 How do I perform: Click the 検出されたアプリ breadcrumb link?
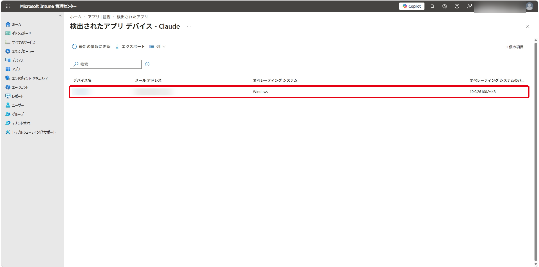(x=132, y=17)
